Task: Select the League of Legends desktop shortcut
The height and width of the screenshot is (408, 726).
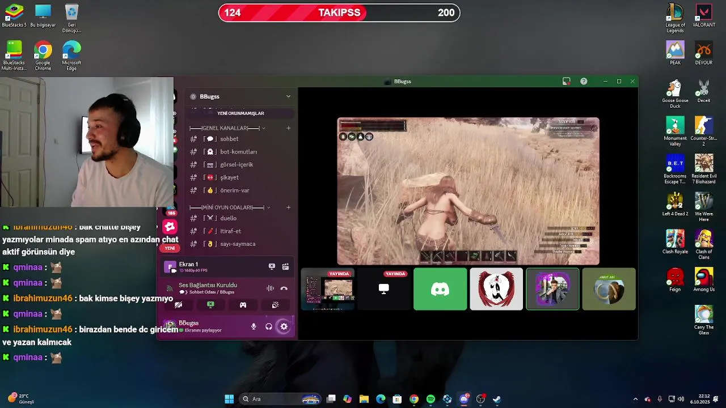Action: (675, 18)
